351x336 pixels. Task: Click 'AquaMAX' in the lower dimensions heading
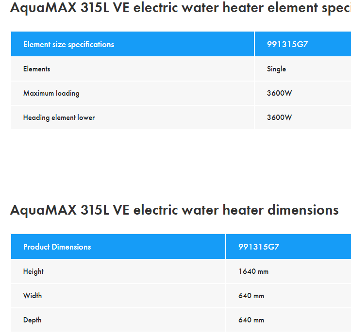43,210
